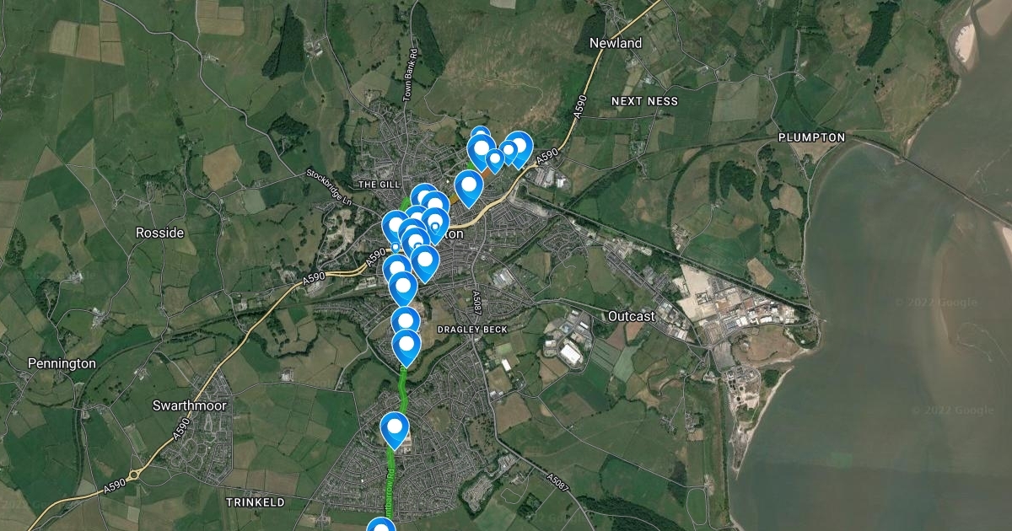Open the pin beside the large industrial building

(x=395, y=429)
